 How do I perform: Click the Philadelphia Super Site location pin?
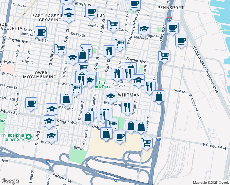coord(29,137)
